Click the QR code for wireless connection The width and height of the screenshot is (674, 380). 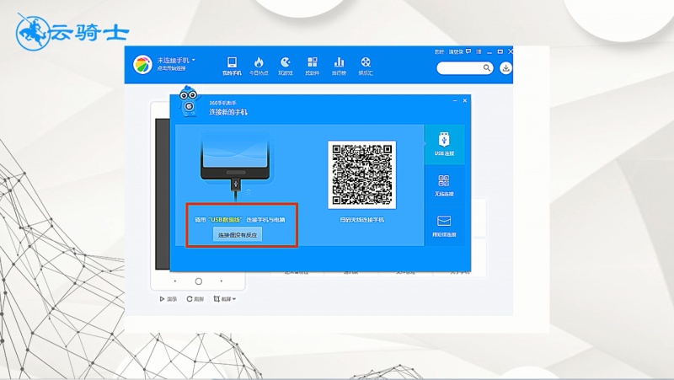pos(362,174)
